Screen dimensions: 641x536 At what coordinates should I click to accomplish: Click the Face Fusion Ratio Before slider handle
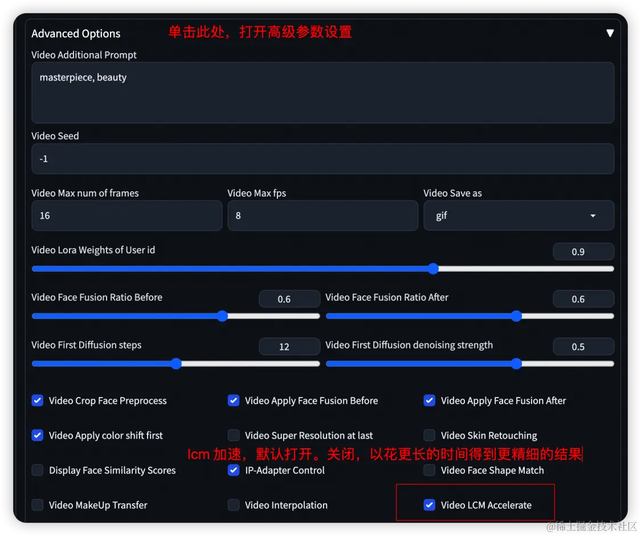tap(222, 316)
